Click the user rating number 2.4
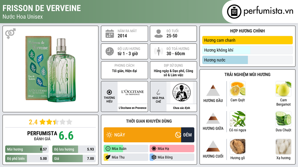Image resolution: width=298 pixels, height=167 pixels. pos(33,122)
